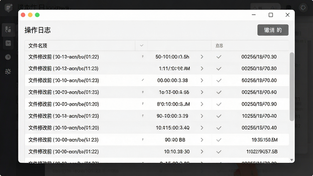Screen dimensions: 313x176
Task: Click the value 00256/18/-70.30
Action: tap(259, 57)
